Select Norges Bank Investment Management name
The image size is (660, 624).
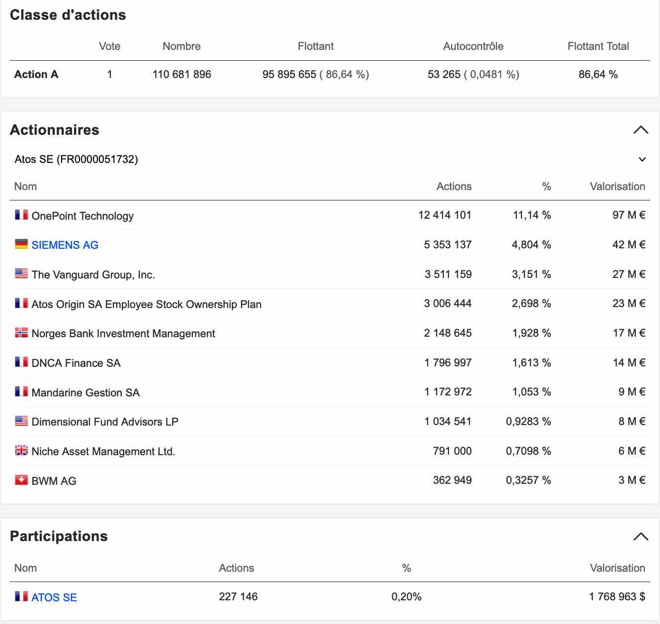click(x=123, y=333)
